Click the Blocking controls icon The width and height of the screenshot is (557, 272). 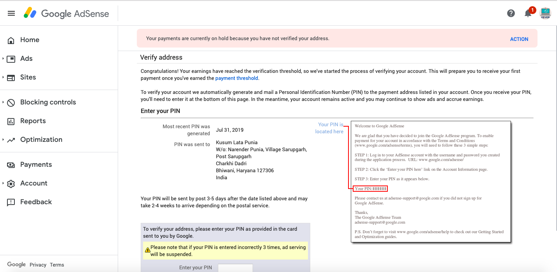click(11, 102)
